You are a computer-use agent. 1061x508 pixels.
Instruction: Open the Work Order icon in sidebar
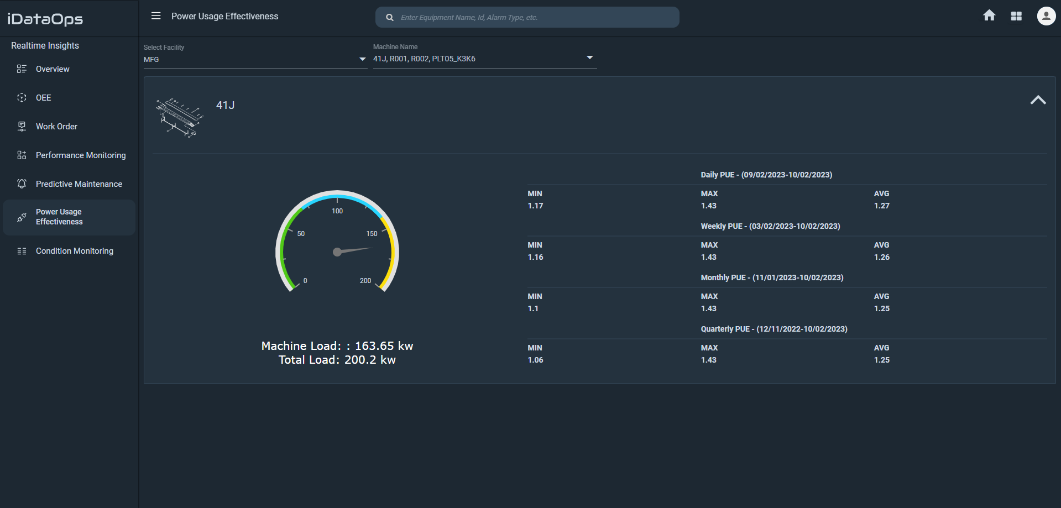click(x=22, y=126)
